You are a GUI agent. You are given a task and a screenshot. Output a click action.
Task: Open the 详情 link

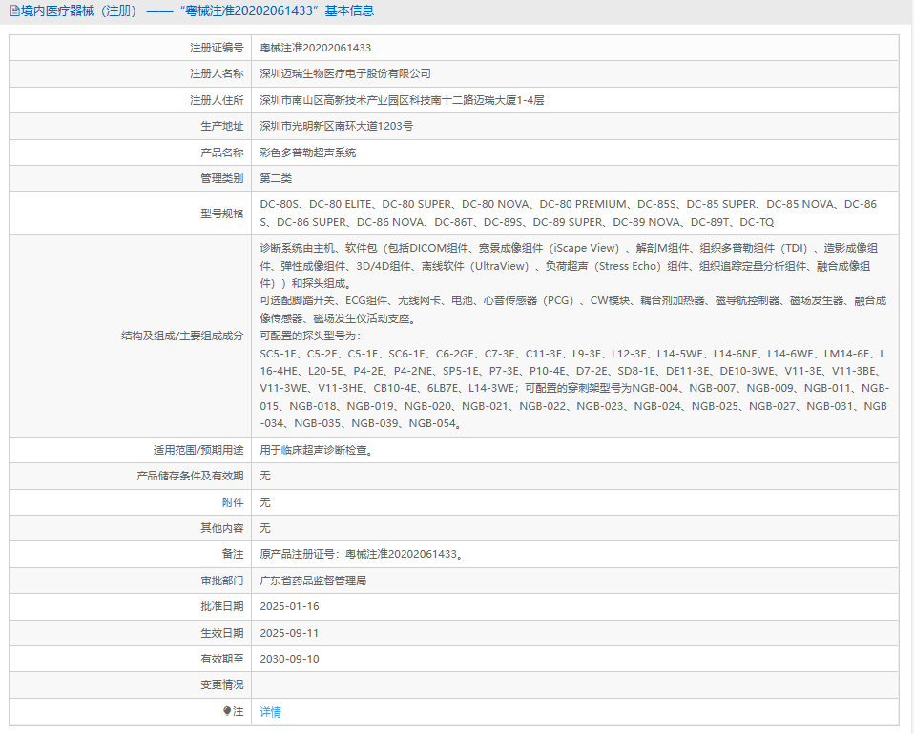point(270,712)
